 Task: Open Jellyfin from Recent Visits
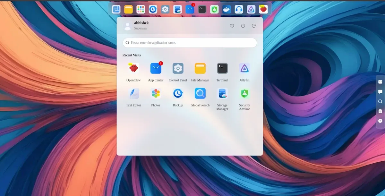(244, 68)
